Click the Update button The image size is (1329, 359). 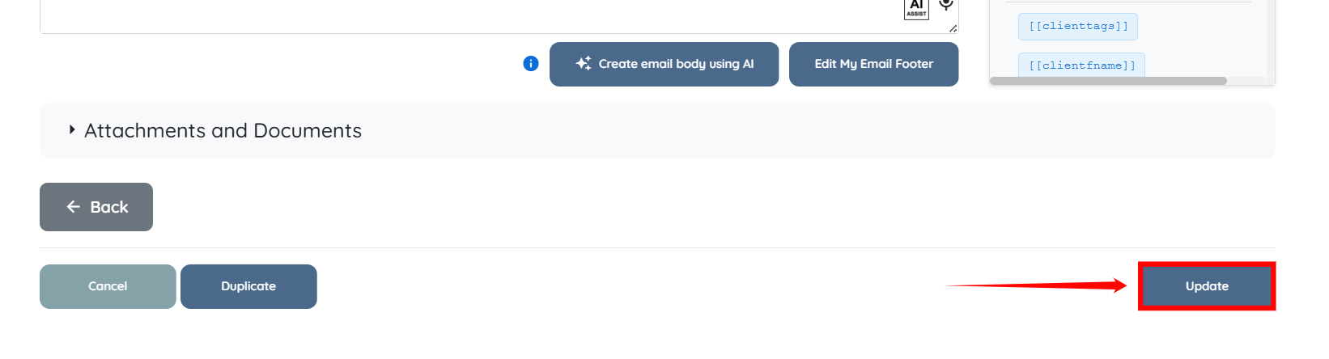[1206, 286]
